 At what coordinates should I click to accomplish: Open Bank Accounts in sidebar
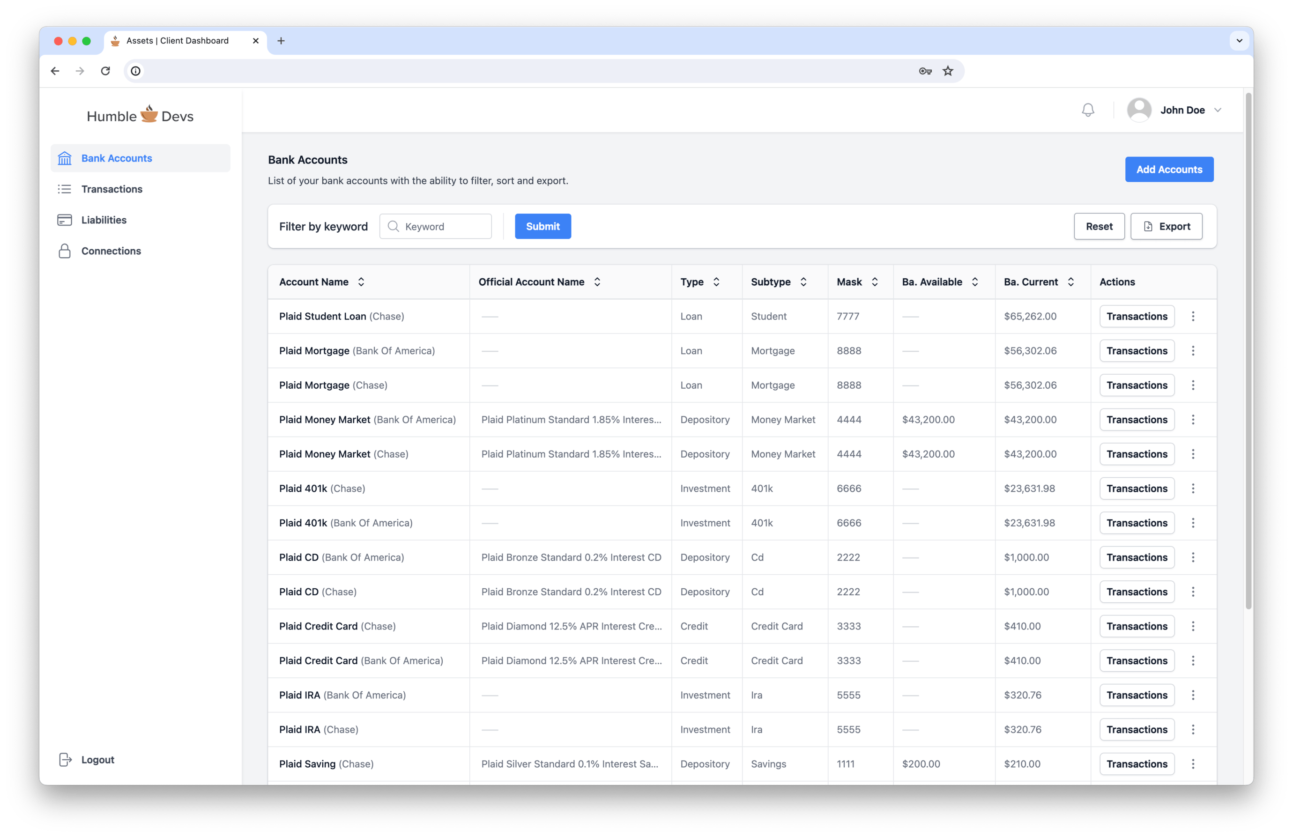[140, 158]
